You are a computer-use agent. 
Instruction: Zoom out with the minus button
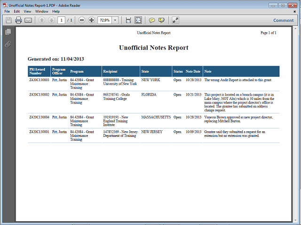pyautogui.click(x=82, y=20)
